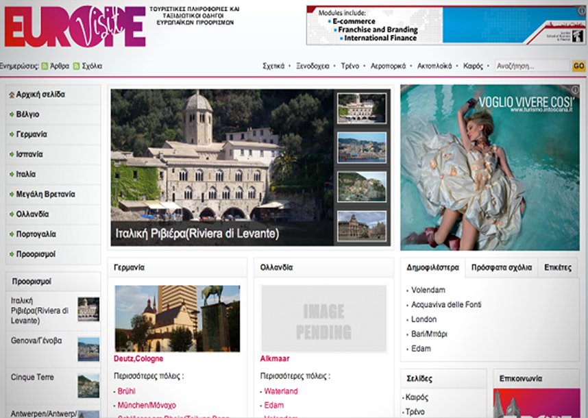
Task: Click the Αναζήτηση search field
Action: pyautogui.click(x=532, y=66)
